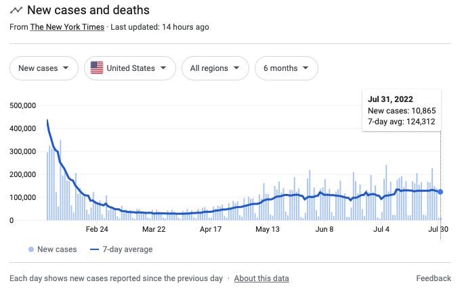Click the May 13 date label on axis
This screenshot has height=298, width=462.
(x=268, y=229)
